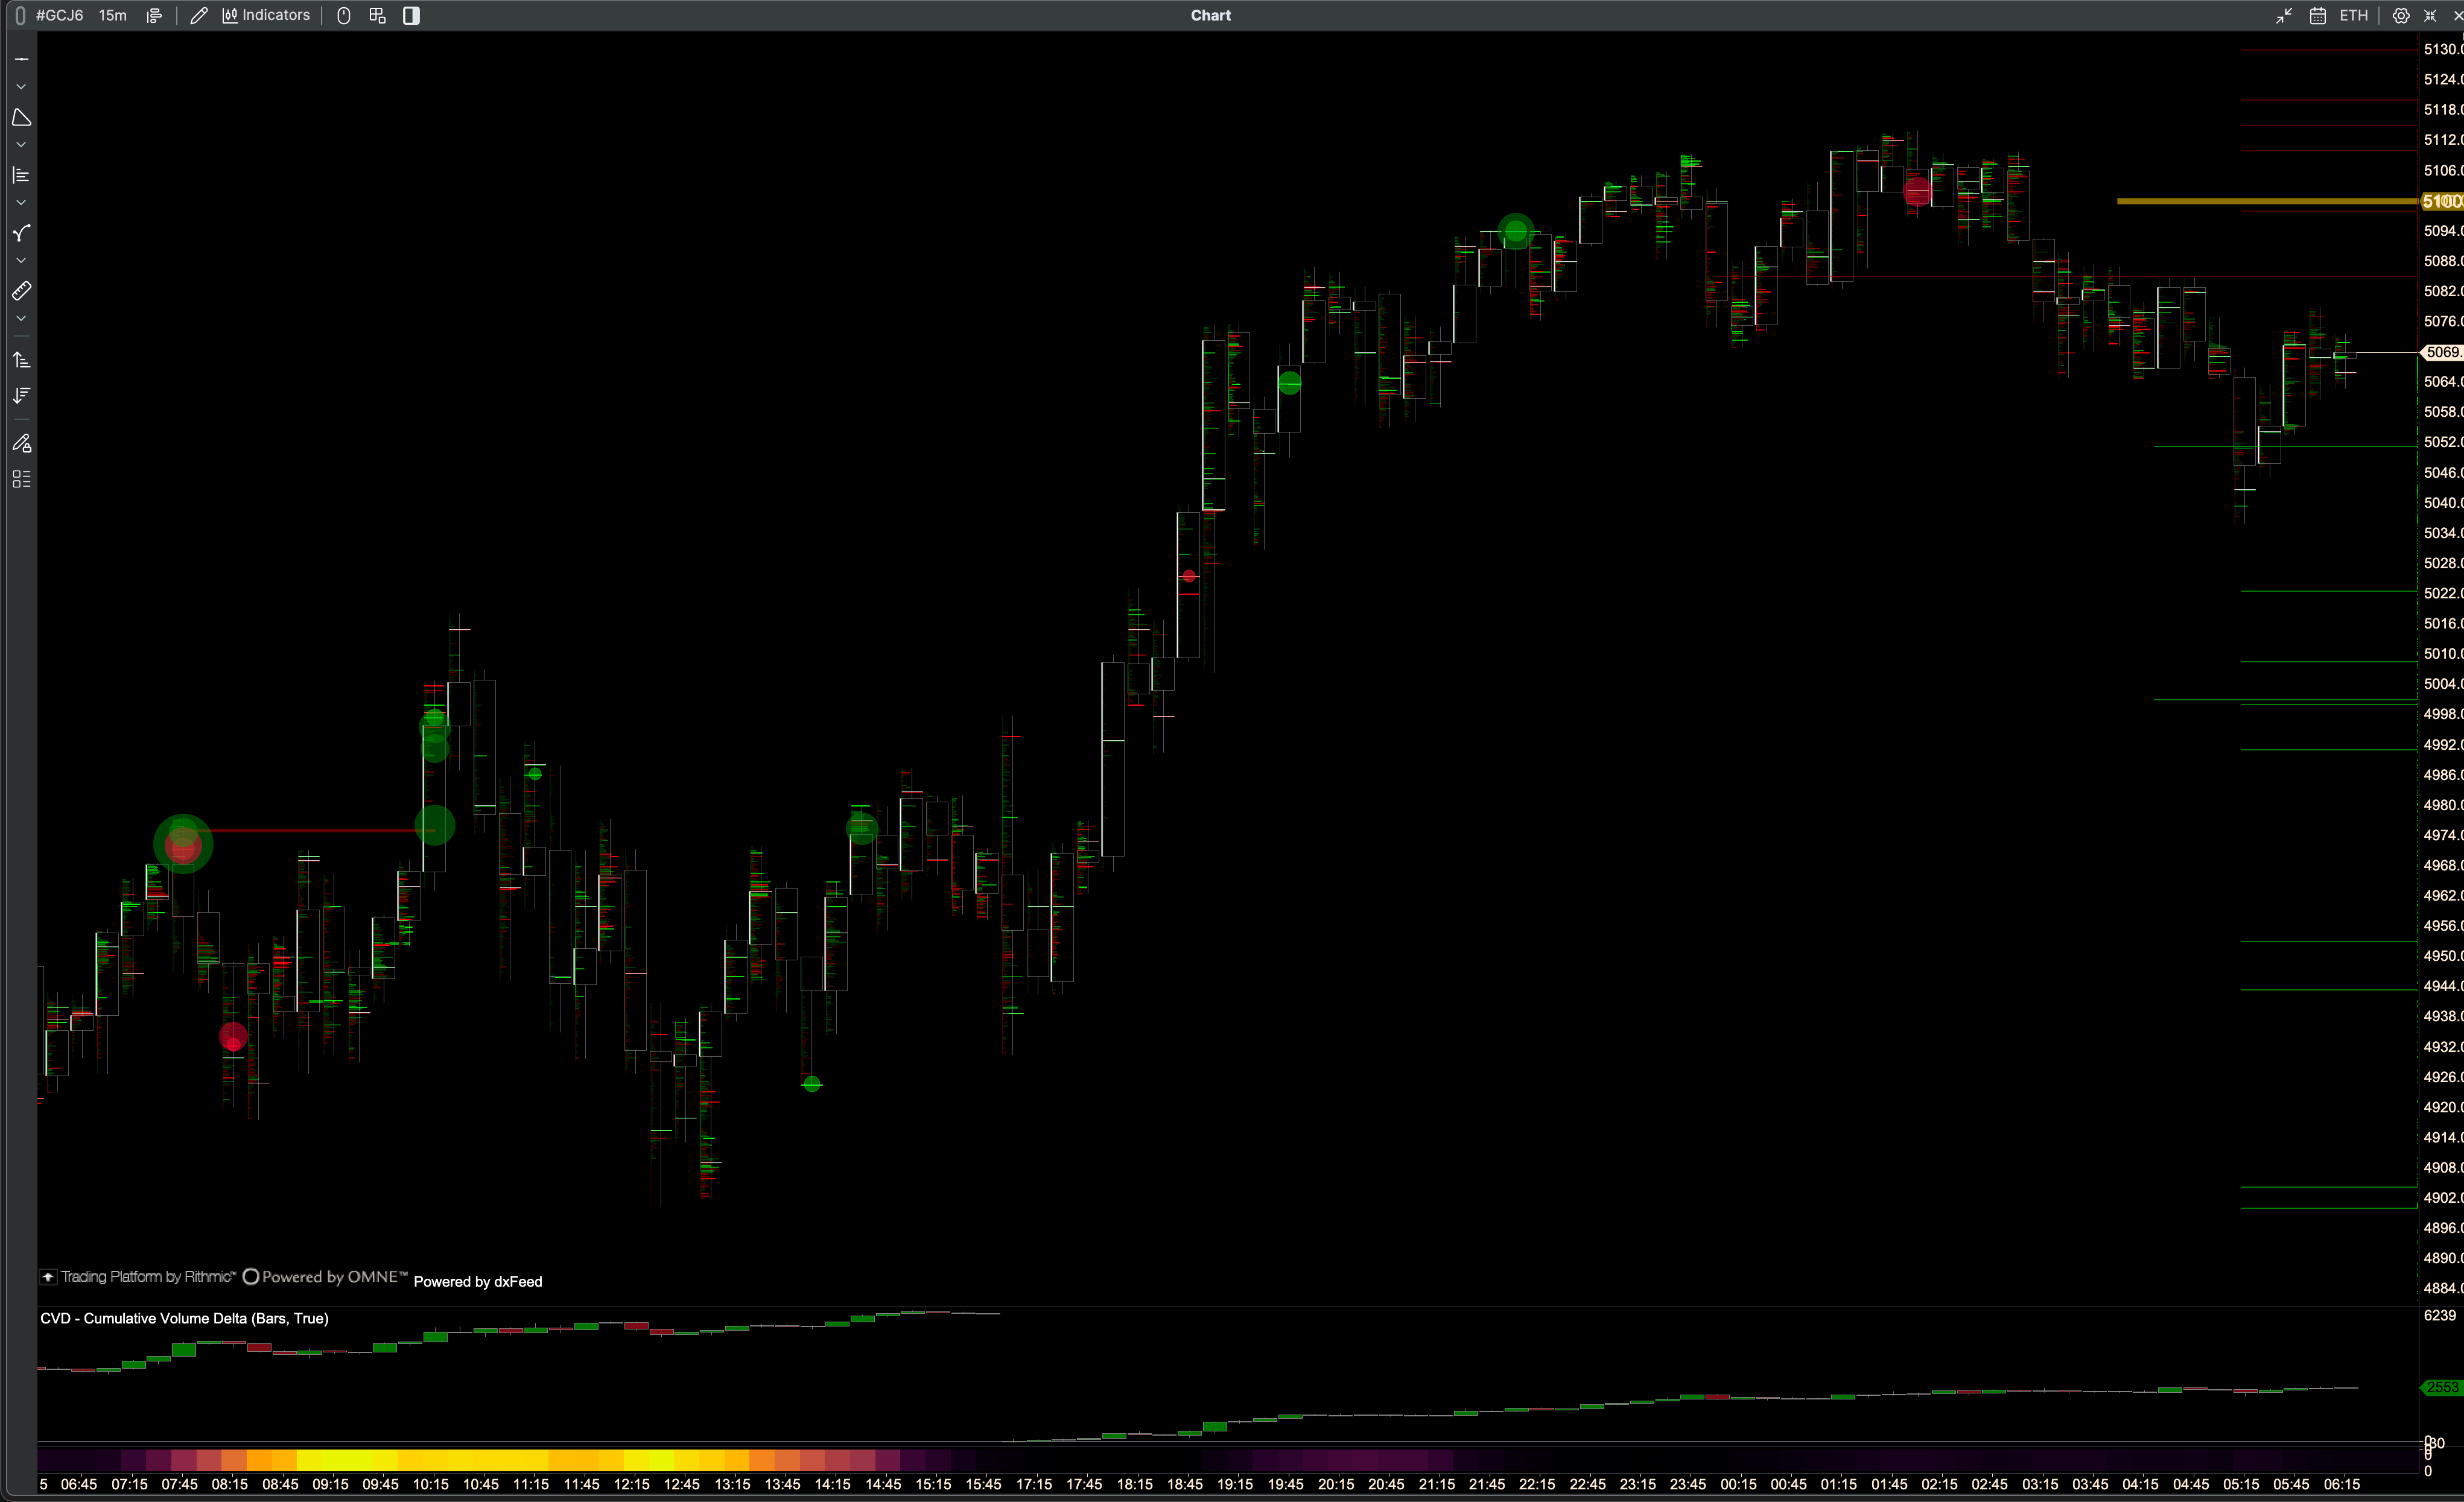The height and width of the screenshot is (1502, 2464).
Task: Toggle the side panel layout button
Action: (x=411, y=15)
